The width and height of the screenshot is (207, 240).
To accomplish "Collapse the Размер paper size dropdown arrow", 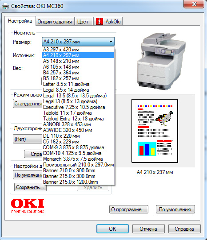I will pos(111,42).
